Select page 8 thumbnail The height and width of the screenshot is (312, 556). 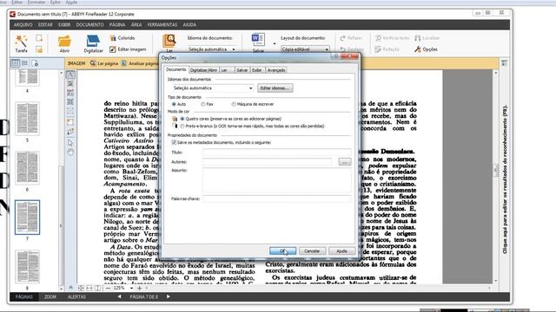coord(27,266)
